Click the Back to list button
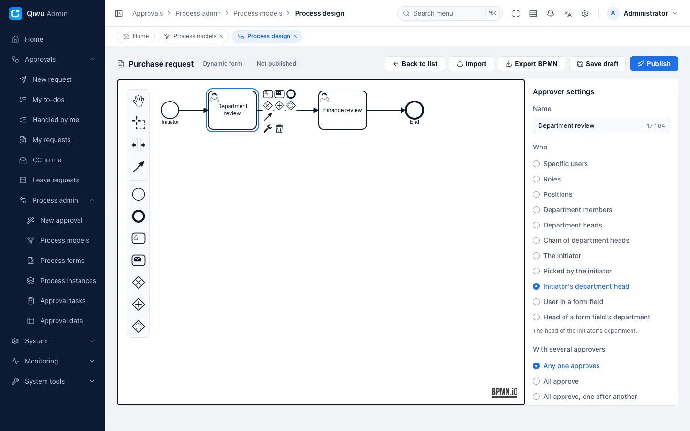 tap(415, 64)
